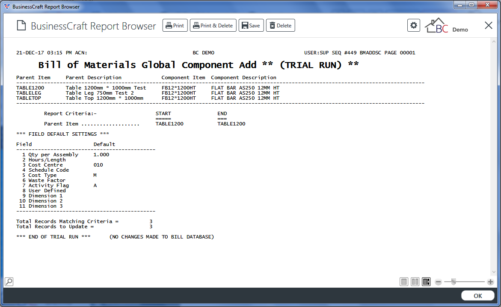Click the 'Schedule Code' field row
Screen dimensions: 501x307
46,170
